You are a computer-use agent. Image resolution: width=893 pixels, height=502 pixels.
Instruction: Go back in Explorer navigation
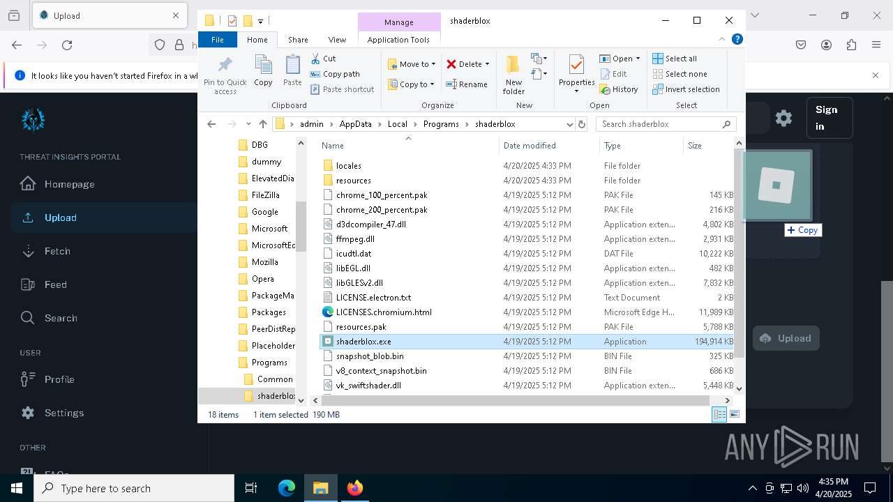pos(212,124)
